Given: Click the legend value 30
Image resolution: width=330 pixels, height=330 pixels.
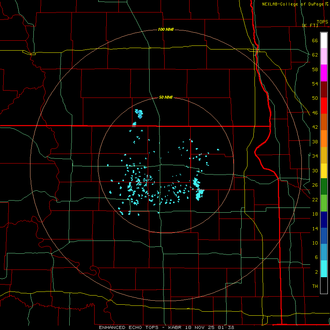Looking at the screenshot, I should (x=315, y=170).
